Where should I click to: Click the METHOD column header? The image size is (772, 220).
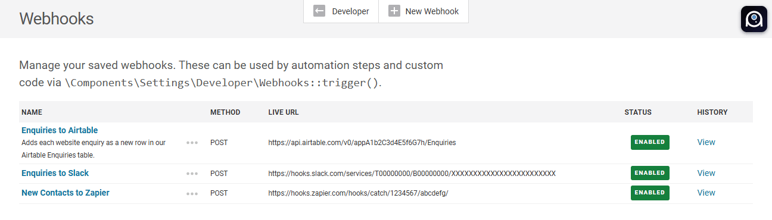(225, 112)
